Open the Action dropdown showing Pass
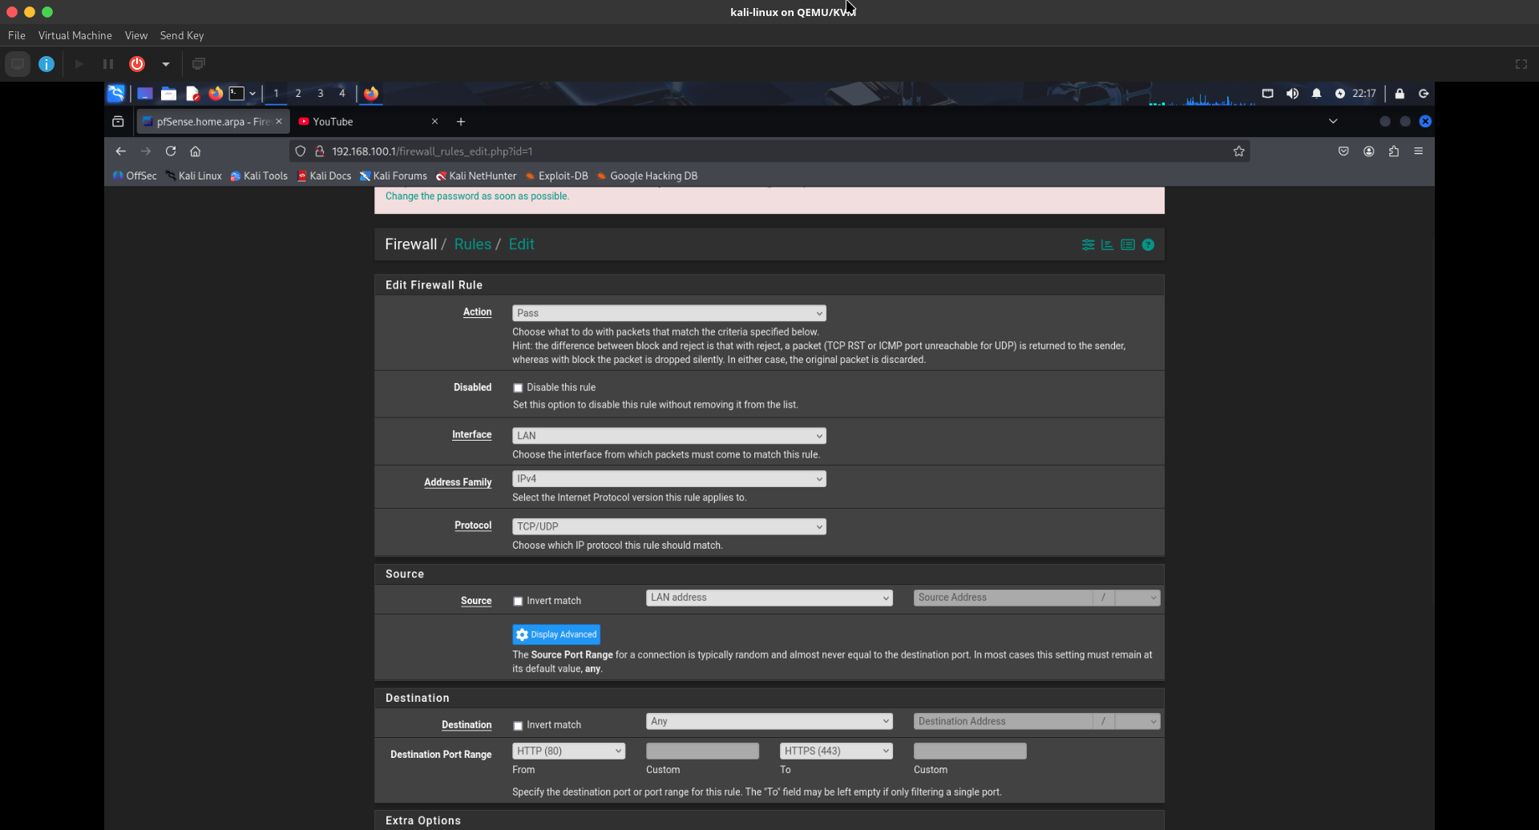Screen dimensions: 1539x830 (669, 313)
